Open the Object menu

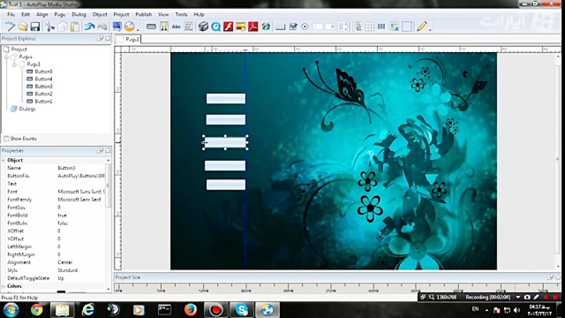100,14
